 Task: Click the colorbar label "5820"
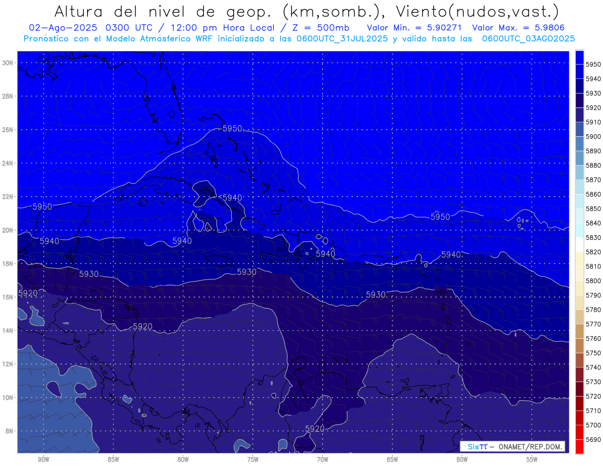tap(593, 252)
